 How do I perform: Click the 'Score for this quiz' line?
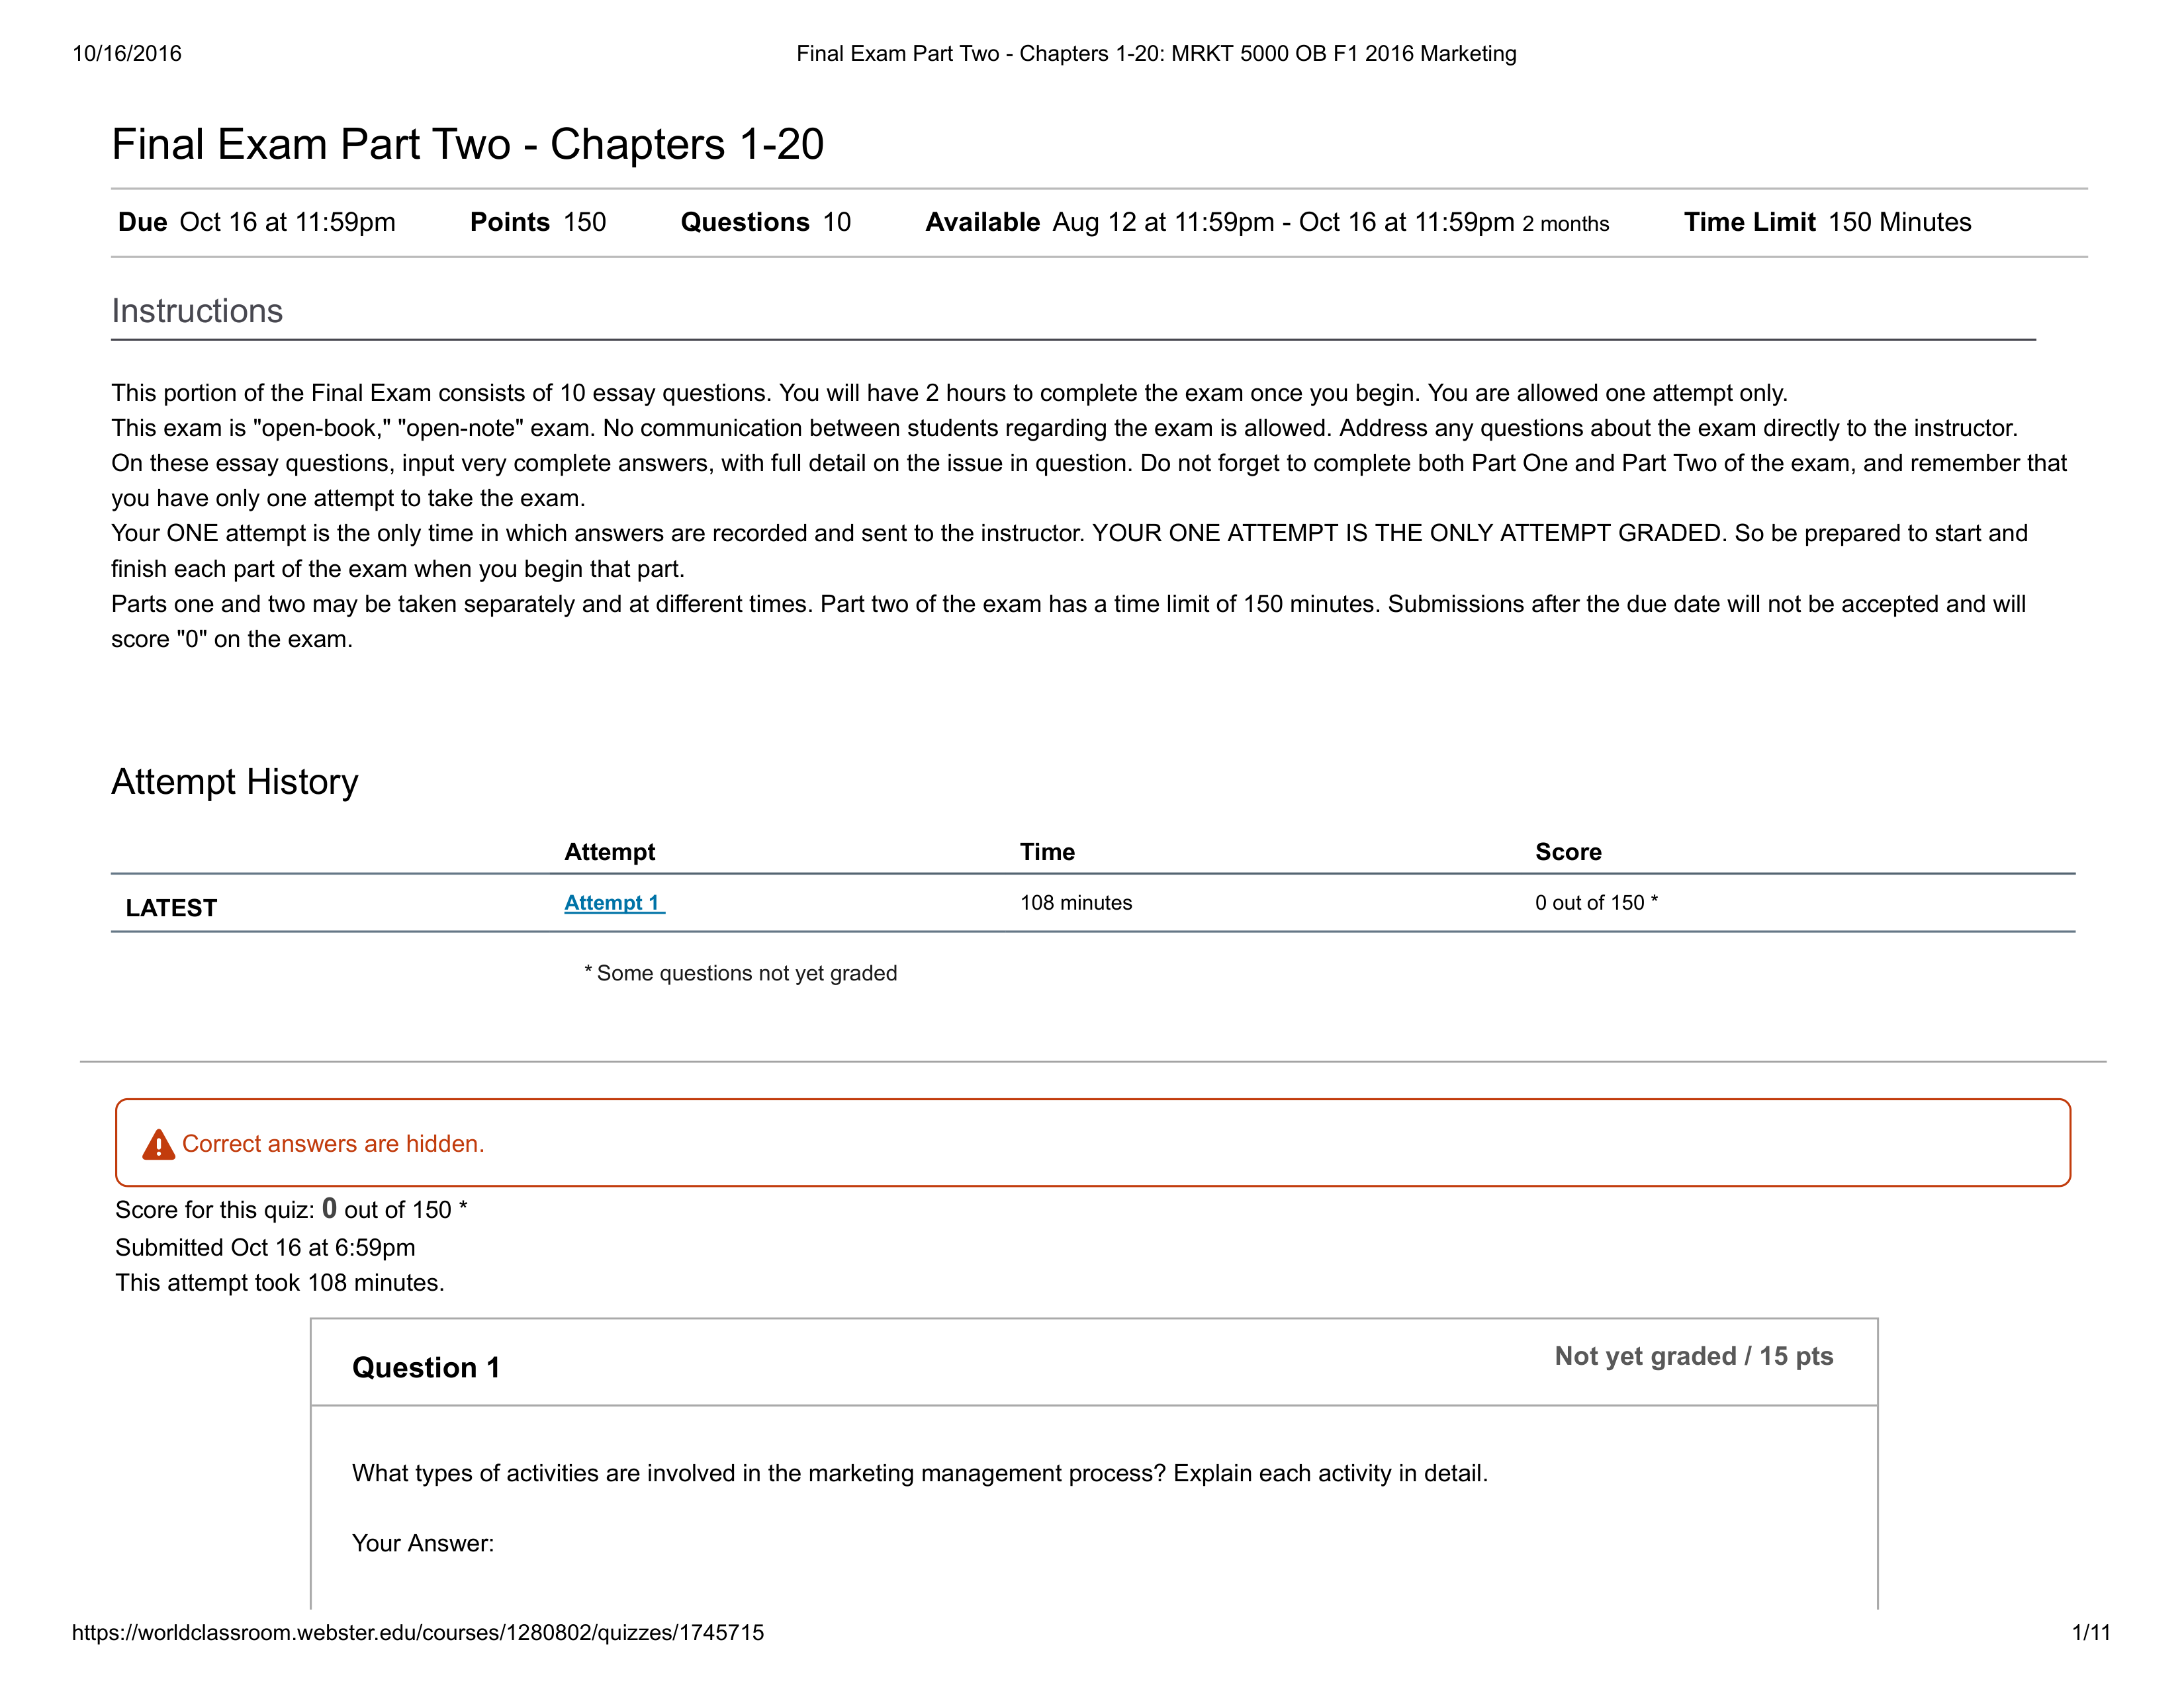(291, 1209)
